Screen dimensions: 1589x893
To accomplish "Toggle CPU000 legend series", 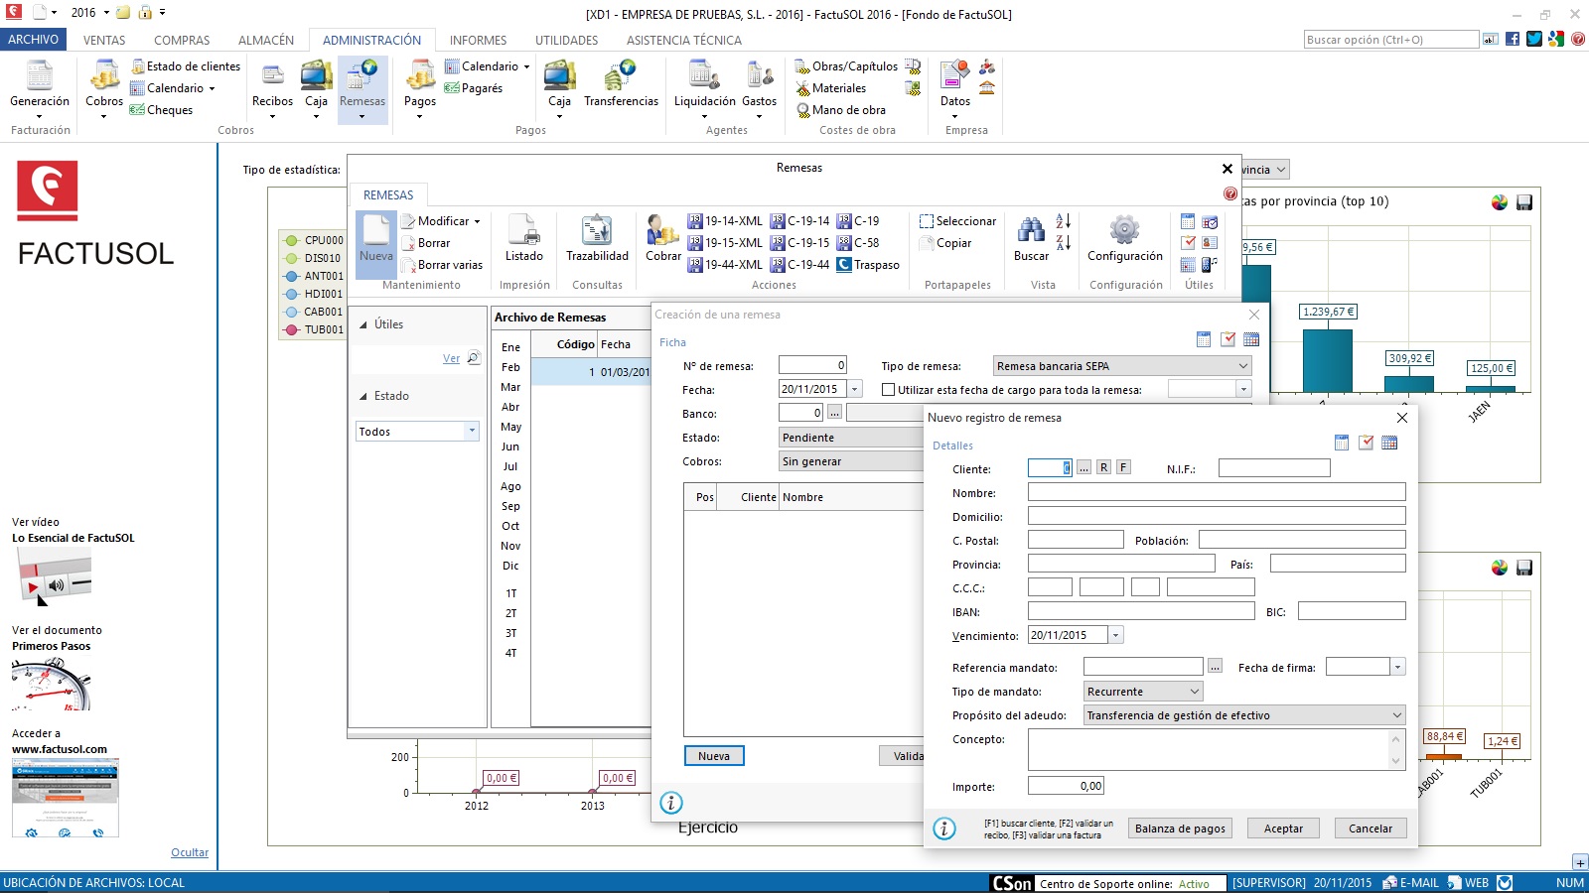I will pos(313,240).
